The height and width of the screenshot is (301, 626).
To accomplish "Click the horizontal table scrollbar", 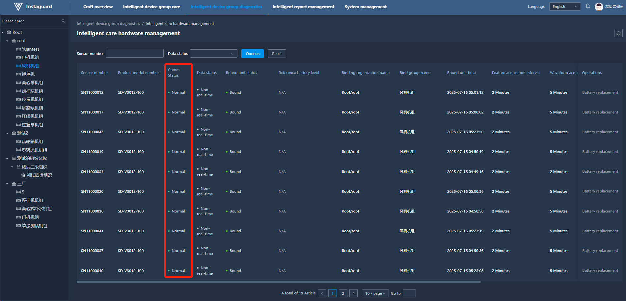I will (278, 282).
